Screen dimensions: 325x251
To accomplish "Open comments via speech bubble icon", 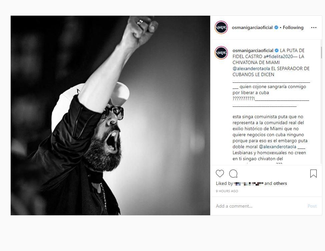I will [x=233, y=174].
